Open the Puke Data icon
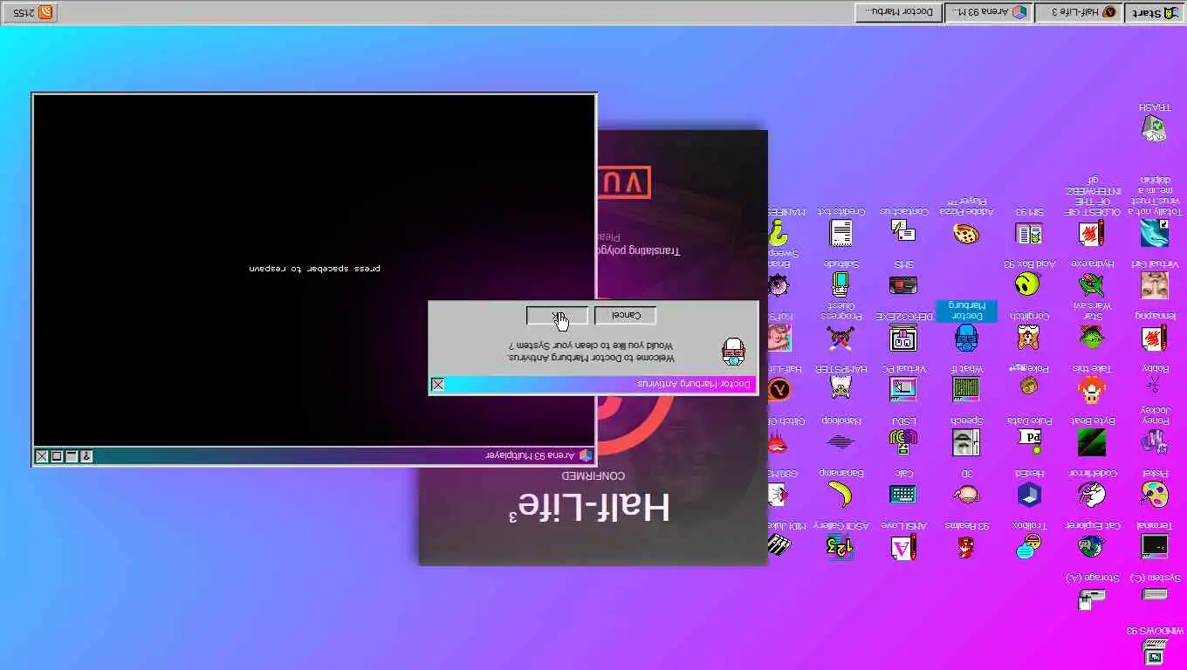The height and width of the screenshot is (670, 1187). click(1029, 441)
